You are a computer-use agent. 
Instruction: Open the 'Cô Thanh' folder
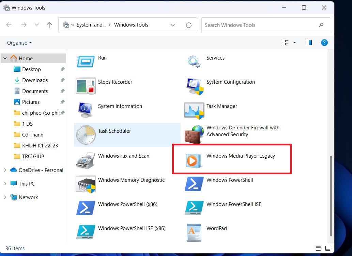33,134
